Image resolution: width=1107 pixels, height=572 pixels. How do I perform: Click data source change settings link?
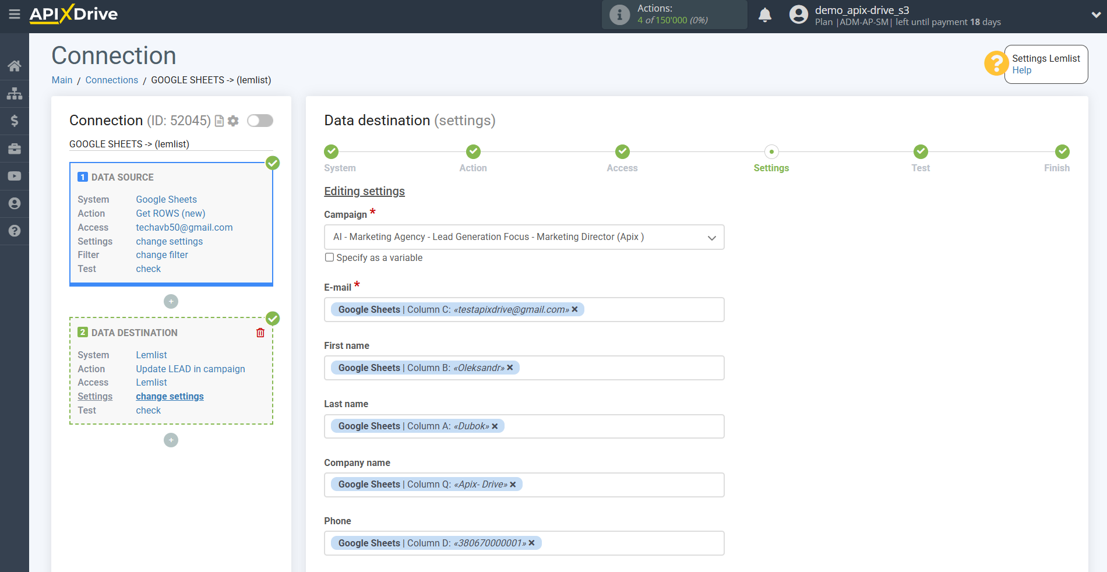click(170, 241)
